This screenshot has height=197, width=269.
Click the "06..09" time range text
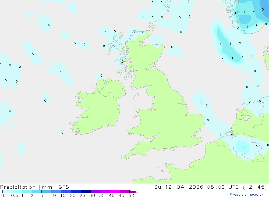(216, 187)
